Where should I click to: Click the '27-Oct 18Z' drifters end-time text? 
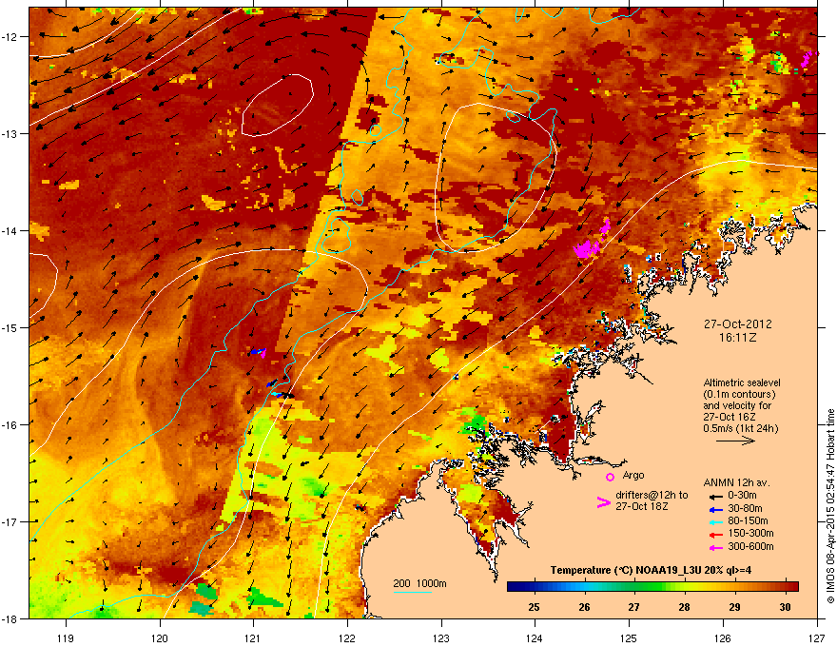tap(642, 506)
